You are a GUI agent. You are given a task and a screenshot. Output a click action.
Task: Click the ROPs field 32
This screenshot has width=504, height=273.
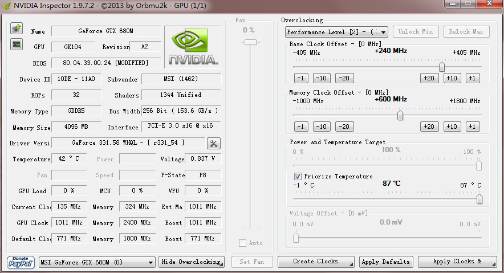click(76, 95)
